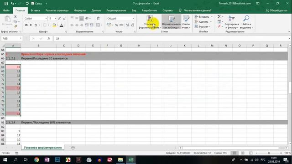Click the yellow fill color button
The image size is (292, 164).
point(54,25)
